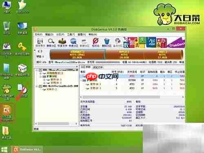Open the 分区(P) menu
This screenshot has height=153, width=204.
point(60,34)
